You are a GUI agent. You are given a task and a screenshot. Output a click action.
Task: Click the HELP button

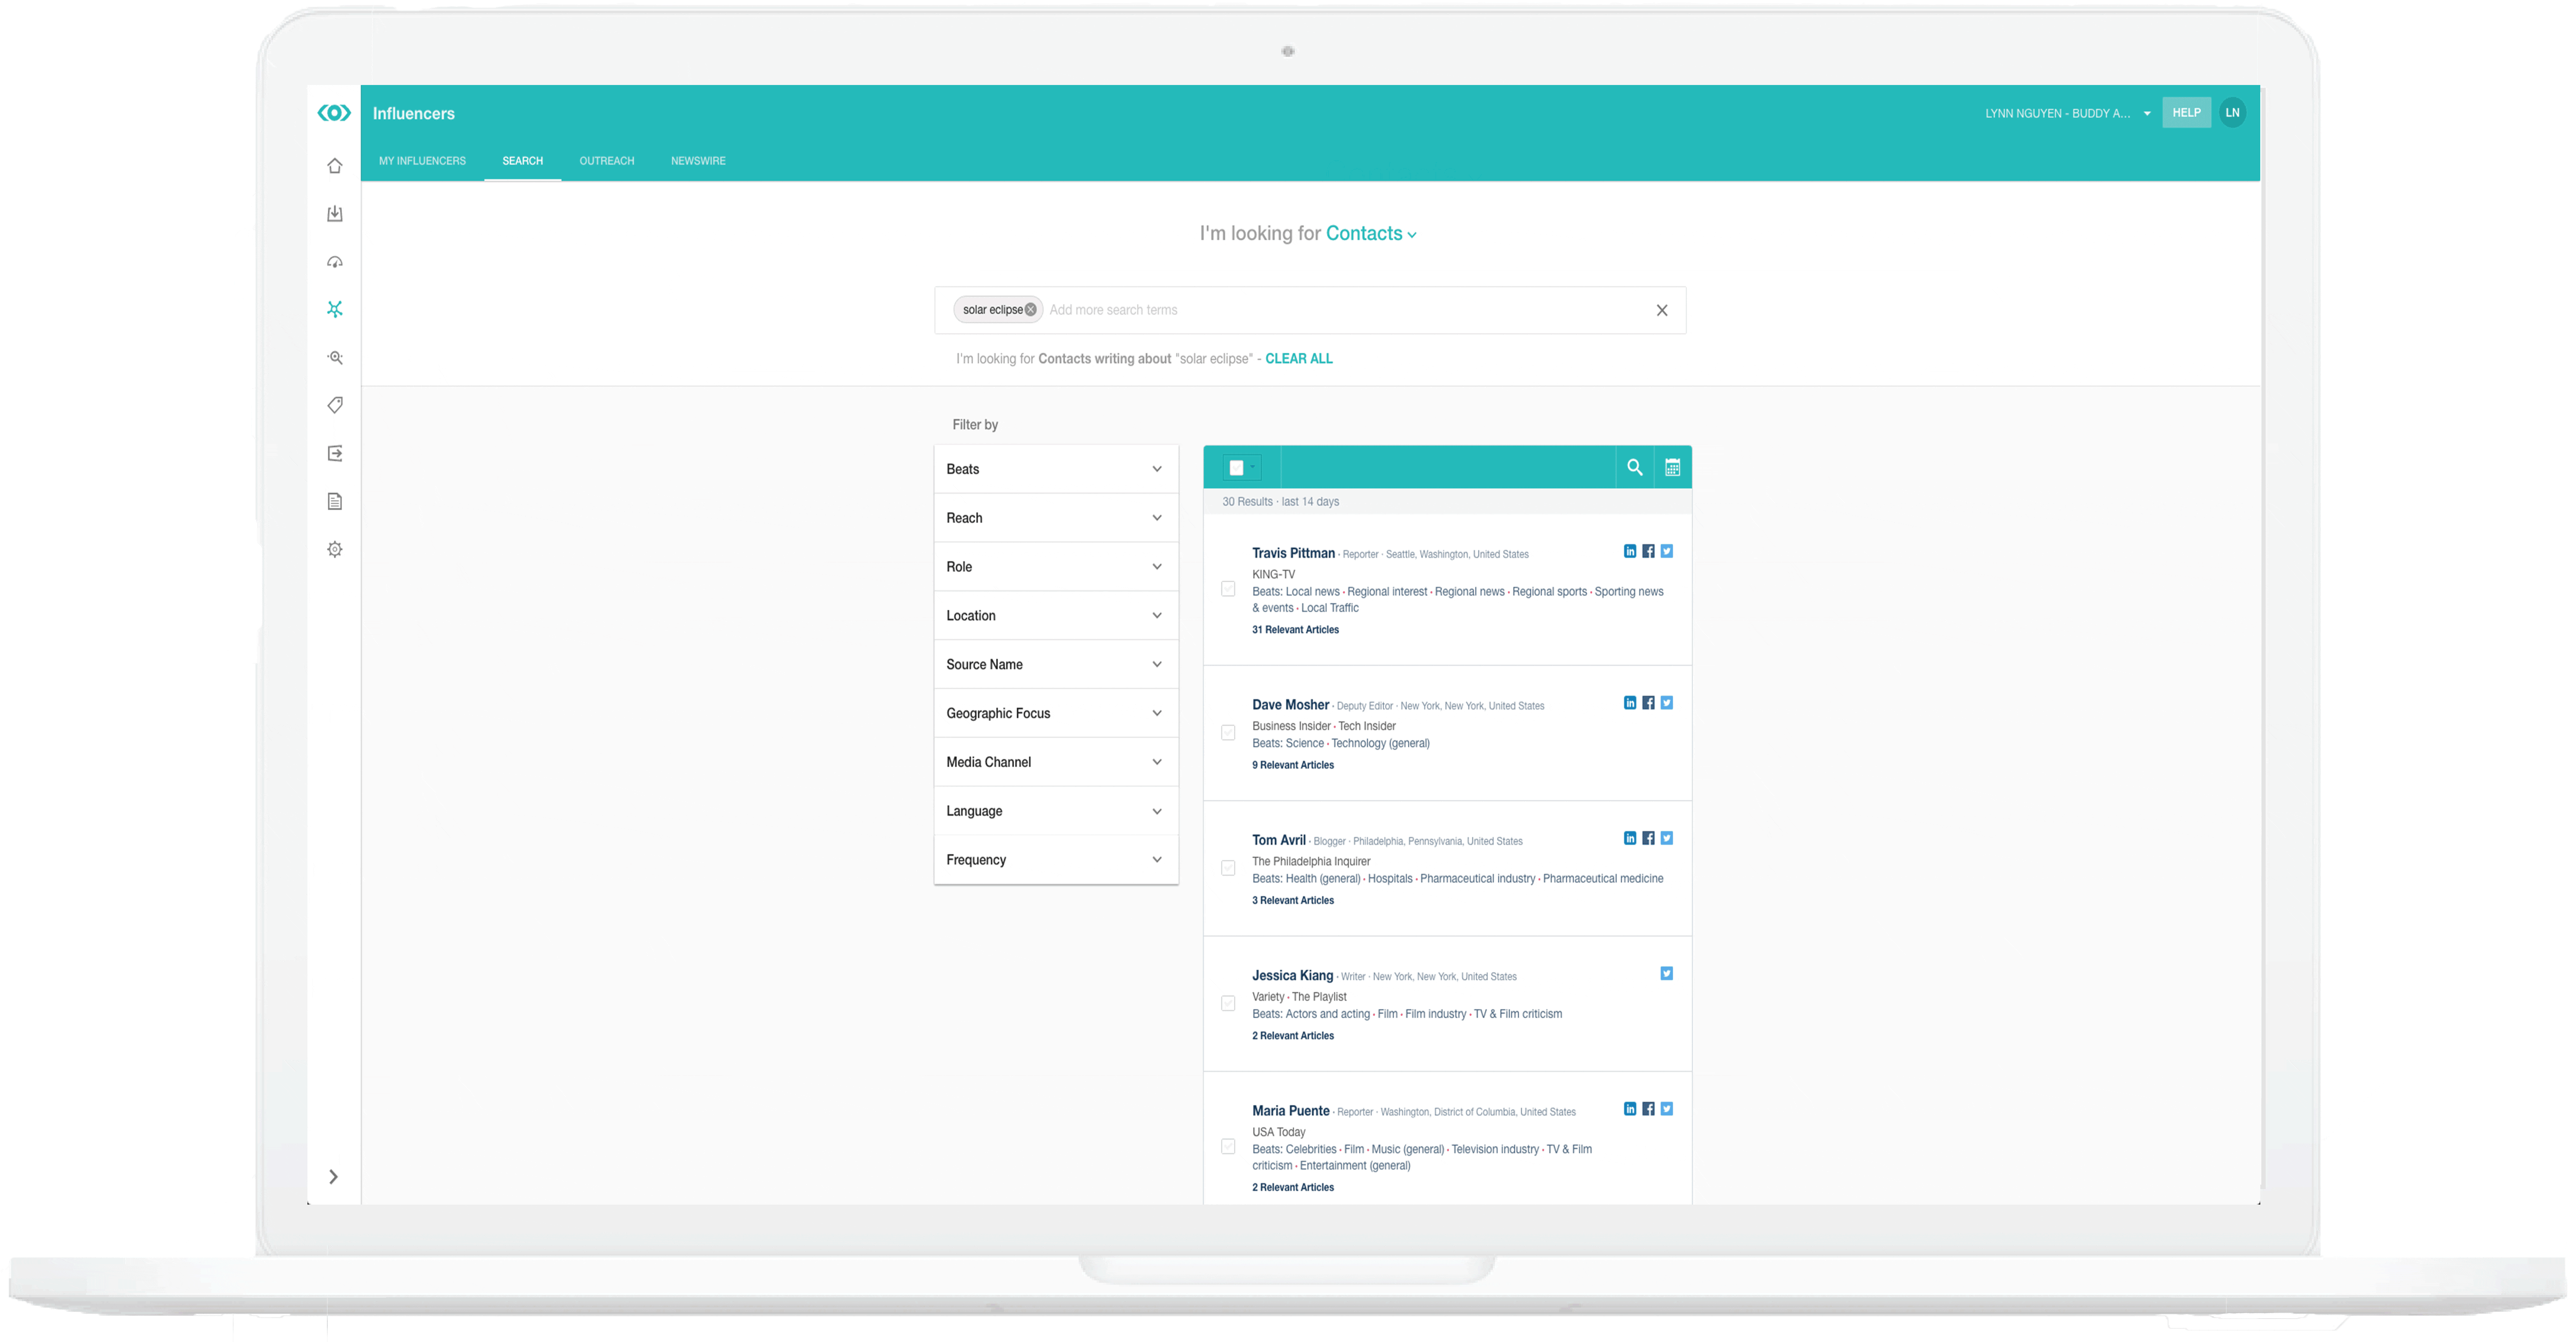[2186, 113]
